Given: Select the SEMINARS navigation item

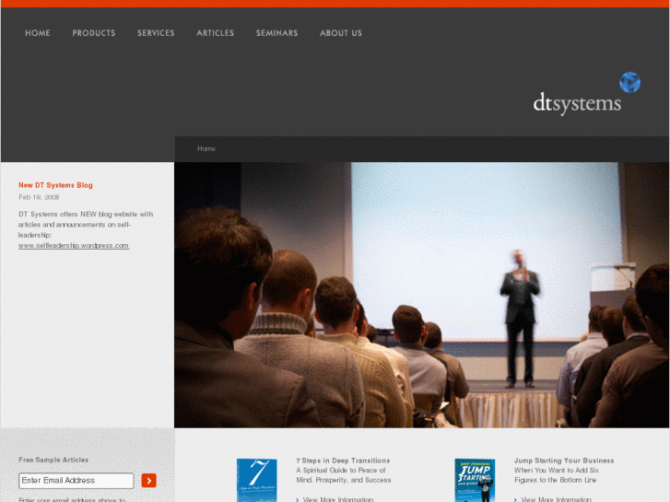Looking at the screenshot, I should pos(276,33).
